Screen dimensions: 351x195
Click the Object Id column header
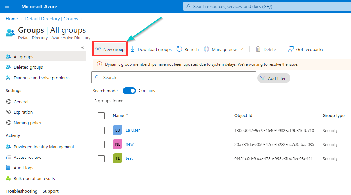click(x=243, y=116)
